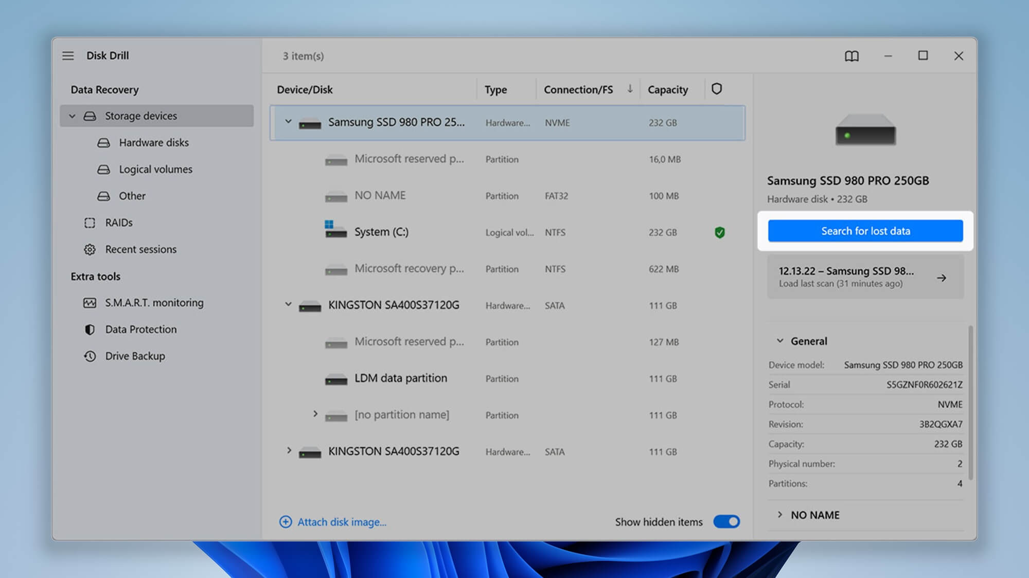
Task: Click the Recent sessions gear icon
Action: [90, 249]
